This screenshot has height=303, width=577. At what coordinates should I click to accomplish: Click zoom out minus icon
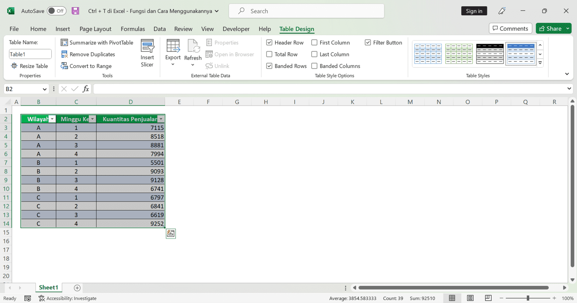(501, 298)
